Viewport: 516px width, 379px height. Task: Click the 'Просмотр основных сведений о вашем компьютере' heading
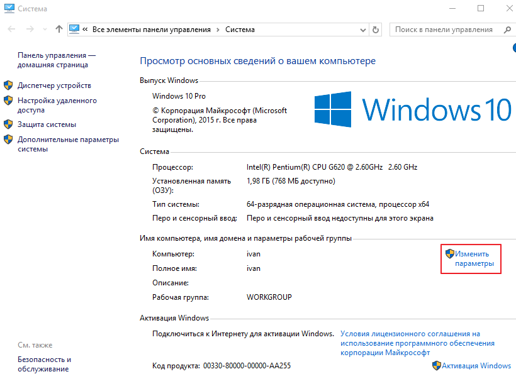(x=257, y=61)
